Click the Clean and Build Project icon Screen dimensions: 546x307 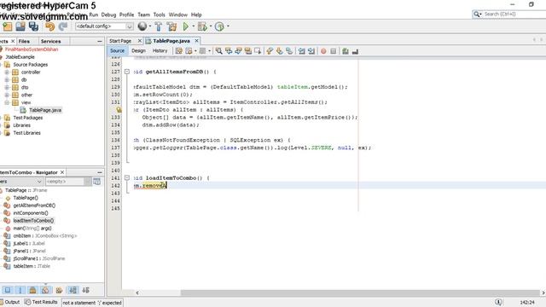pyautogui.click(x=171, y=26)
